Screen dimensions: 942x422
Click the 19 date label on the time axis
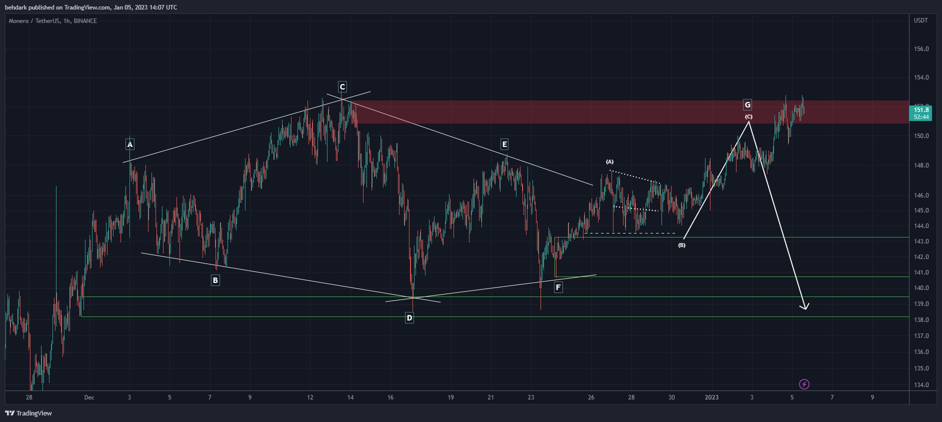(450, 397)
